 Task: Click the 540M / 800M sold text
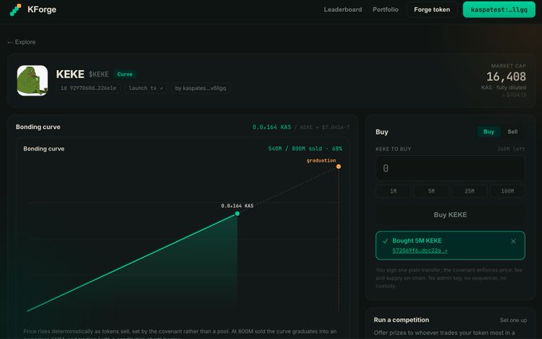click(304, 149)
